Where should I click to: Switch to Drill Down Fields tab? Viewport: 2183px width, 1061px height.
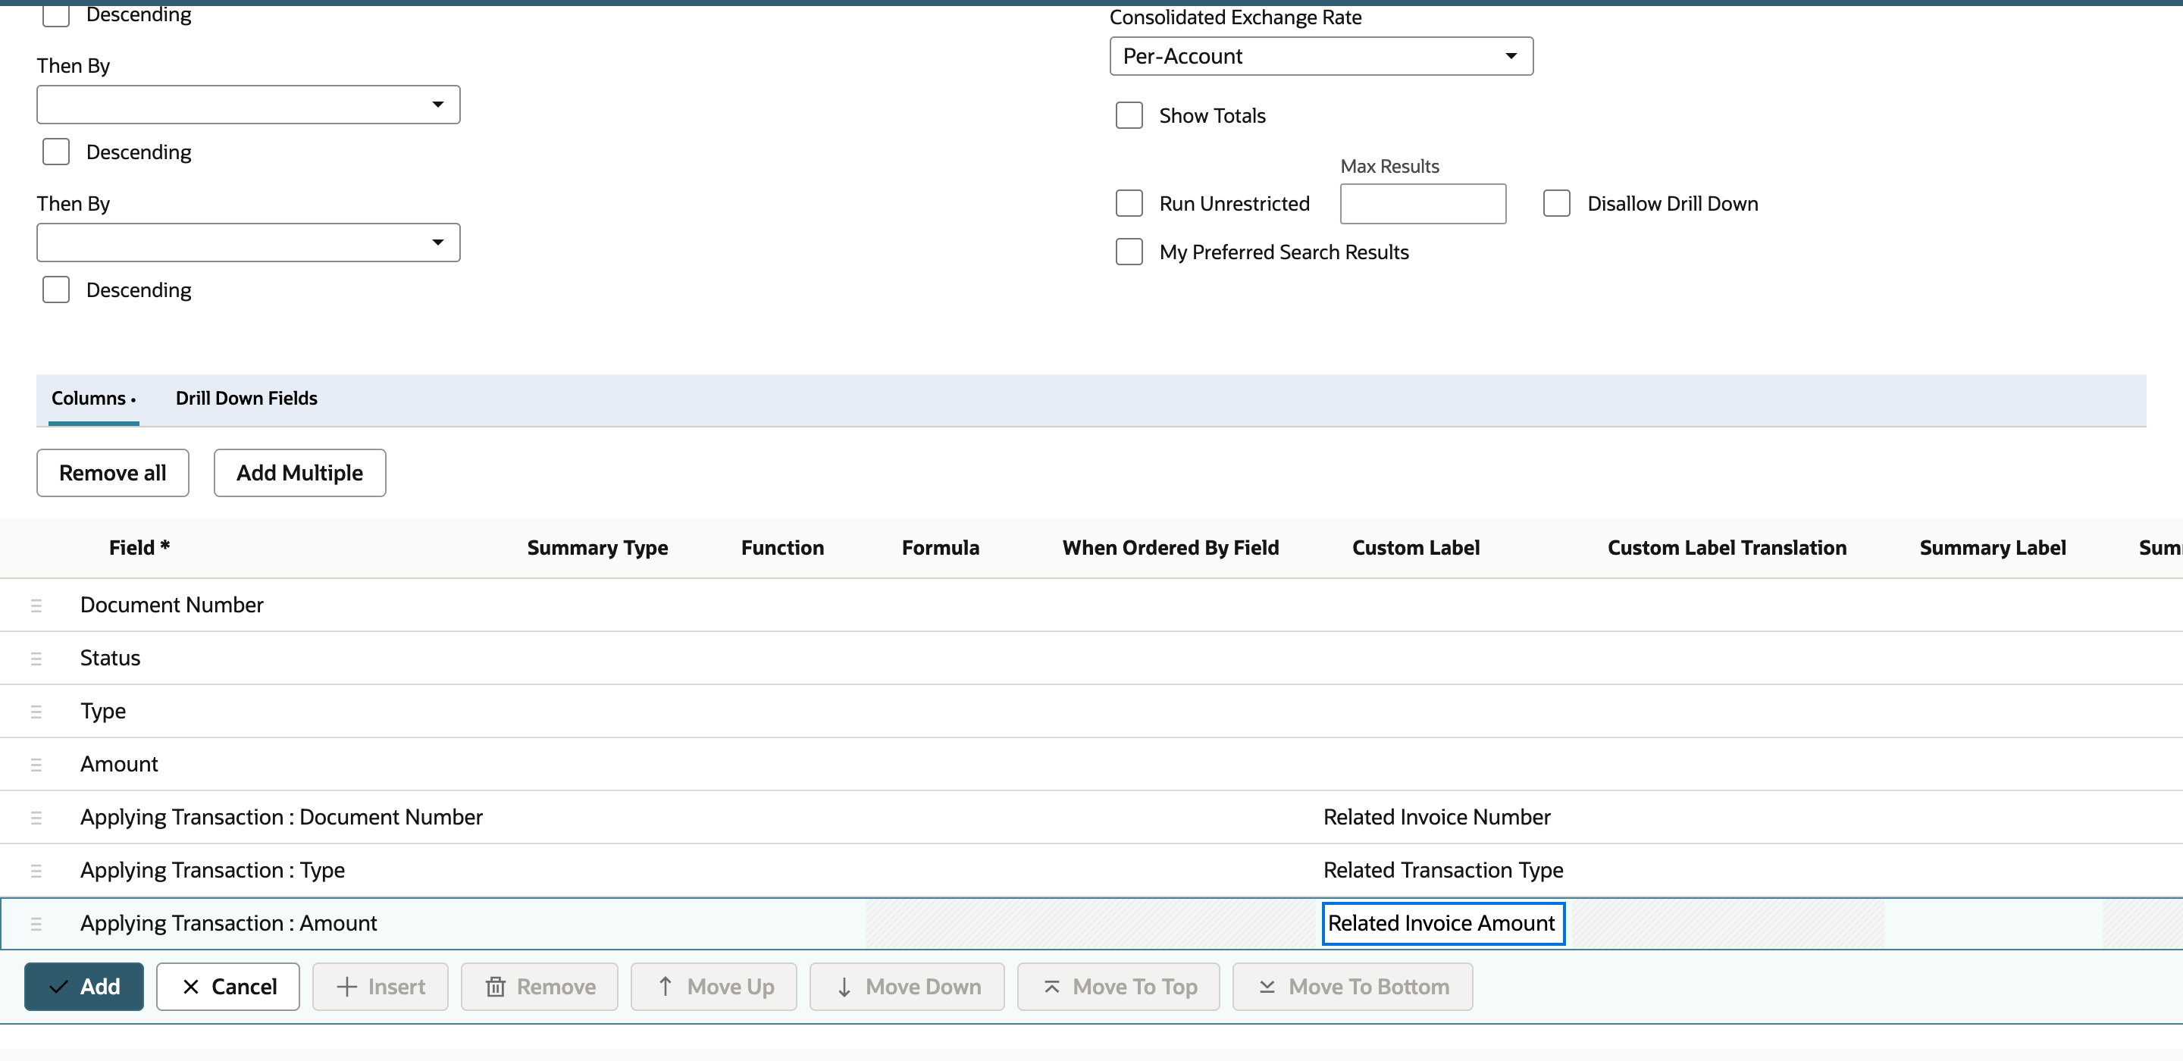(246, 399)
